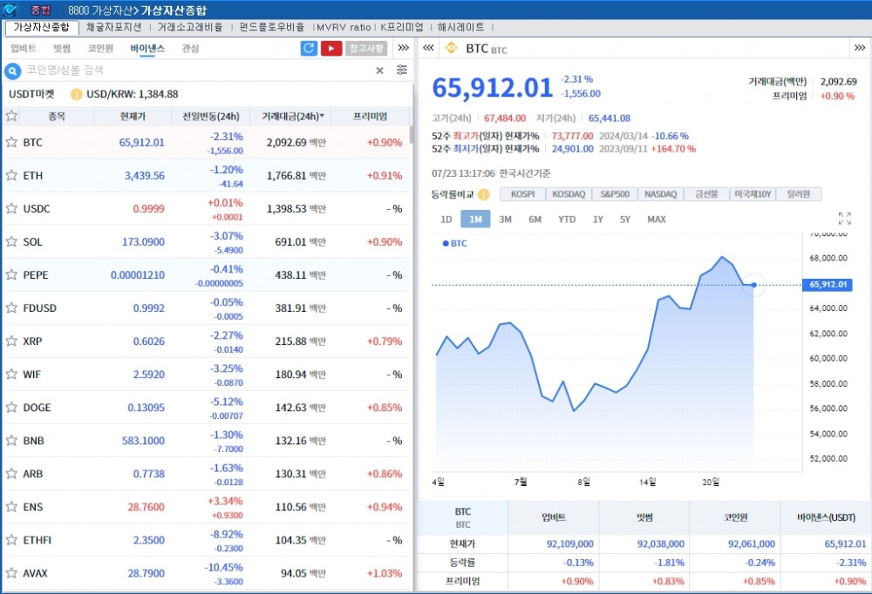This screenshot has width=872, height=594.
Task: Toggle the favorite star for DOGE
Action: point(11,408)
